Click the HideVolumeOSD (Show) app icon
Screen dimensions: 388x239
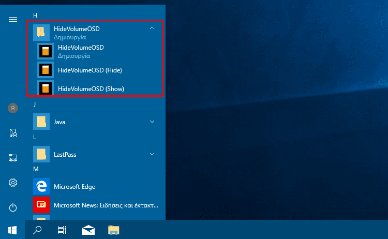pyautogui.click(x=46, y=88)
